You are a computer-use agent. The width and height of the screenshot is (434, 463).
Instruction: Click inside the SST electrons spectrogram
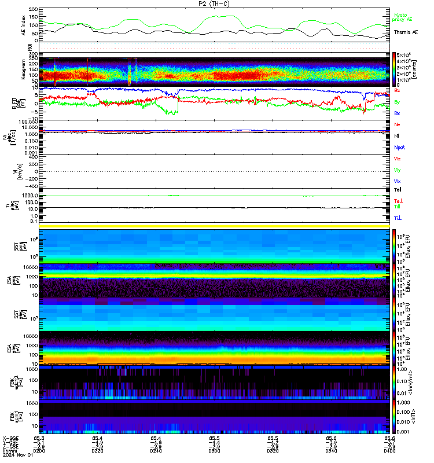[x=214, y=314]
